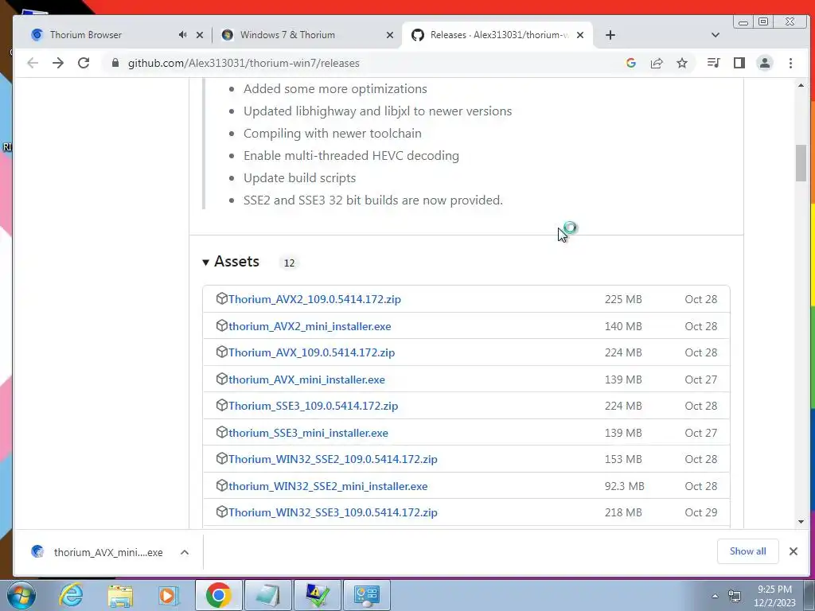
Task: Click package icon beside Thorium_AVX zip
Action: pyautogui.click(x=222, y=352)
